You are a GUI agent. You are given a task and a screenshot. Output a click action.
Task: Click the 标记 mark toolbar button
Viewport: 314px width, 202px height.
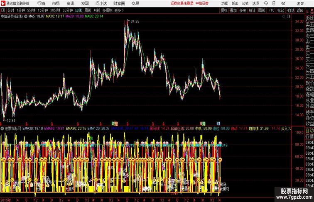point(280,10)
